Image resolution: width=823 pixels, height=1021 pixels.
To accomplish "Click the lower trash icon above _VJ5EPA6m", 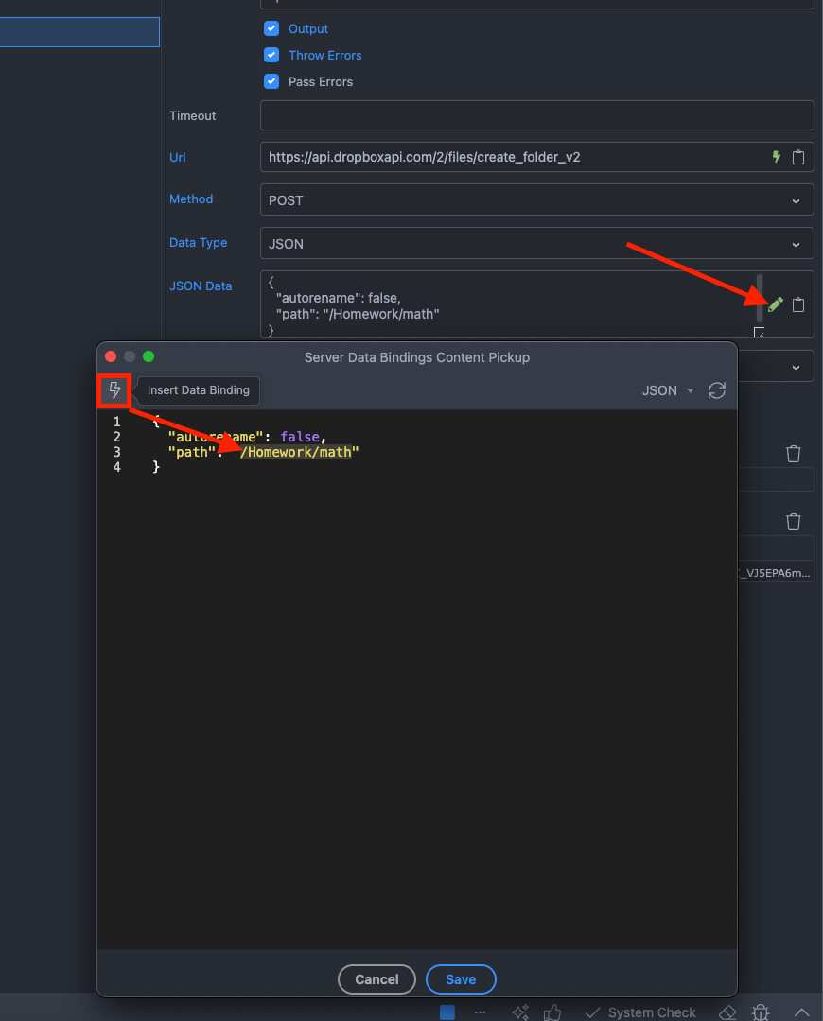I will pos(793,522).
